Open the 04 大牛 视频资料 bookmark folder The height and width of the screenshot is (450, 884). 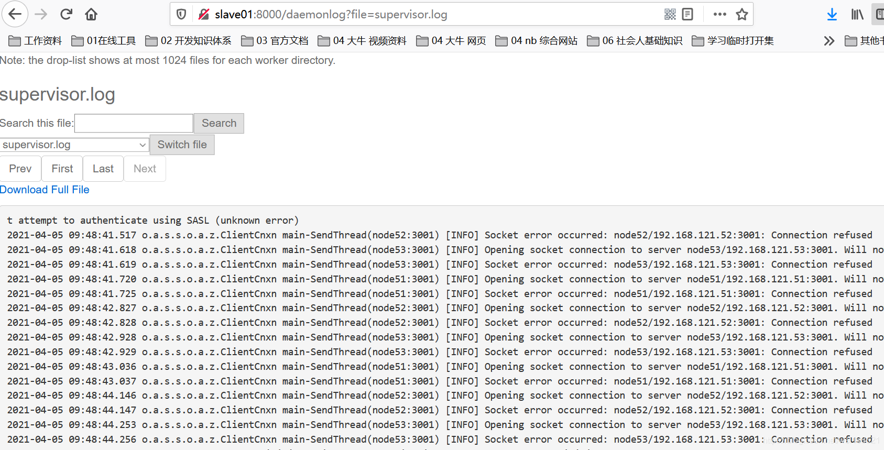pyautogui.click(x=362, y=41)
